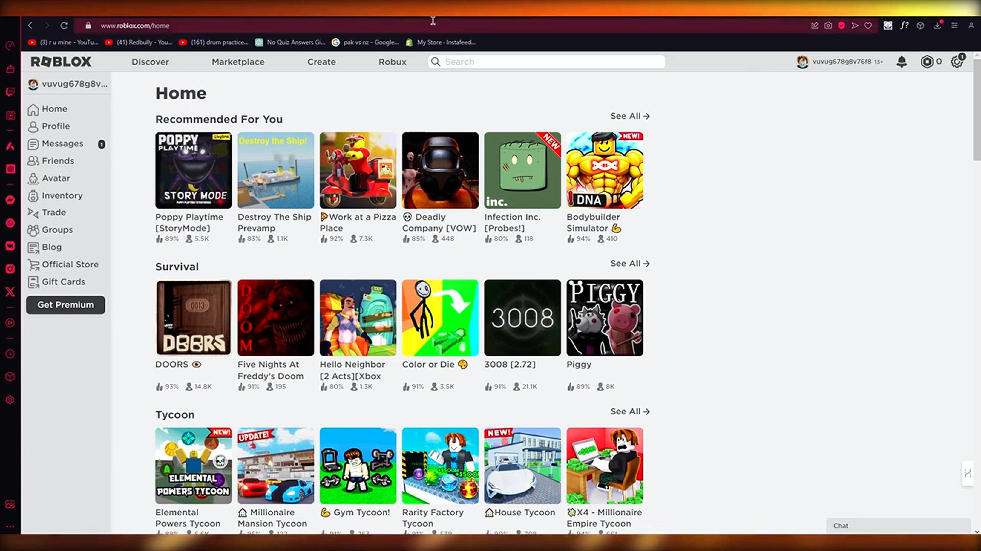Image resolution: width=981 pixels, height=551 pixels.
Task: Open the sidebar player icon
Action: coord(10,323)
